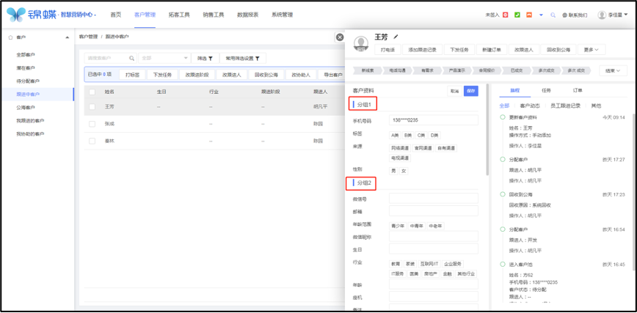Viewport: 637px width, 313px height.
Task: Open the 全部 dropdown in the list toolbar
Action: coord(164,59)
